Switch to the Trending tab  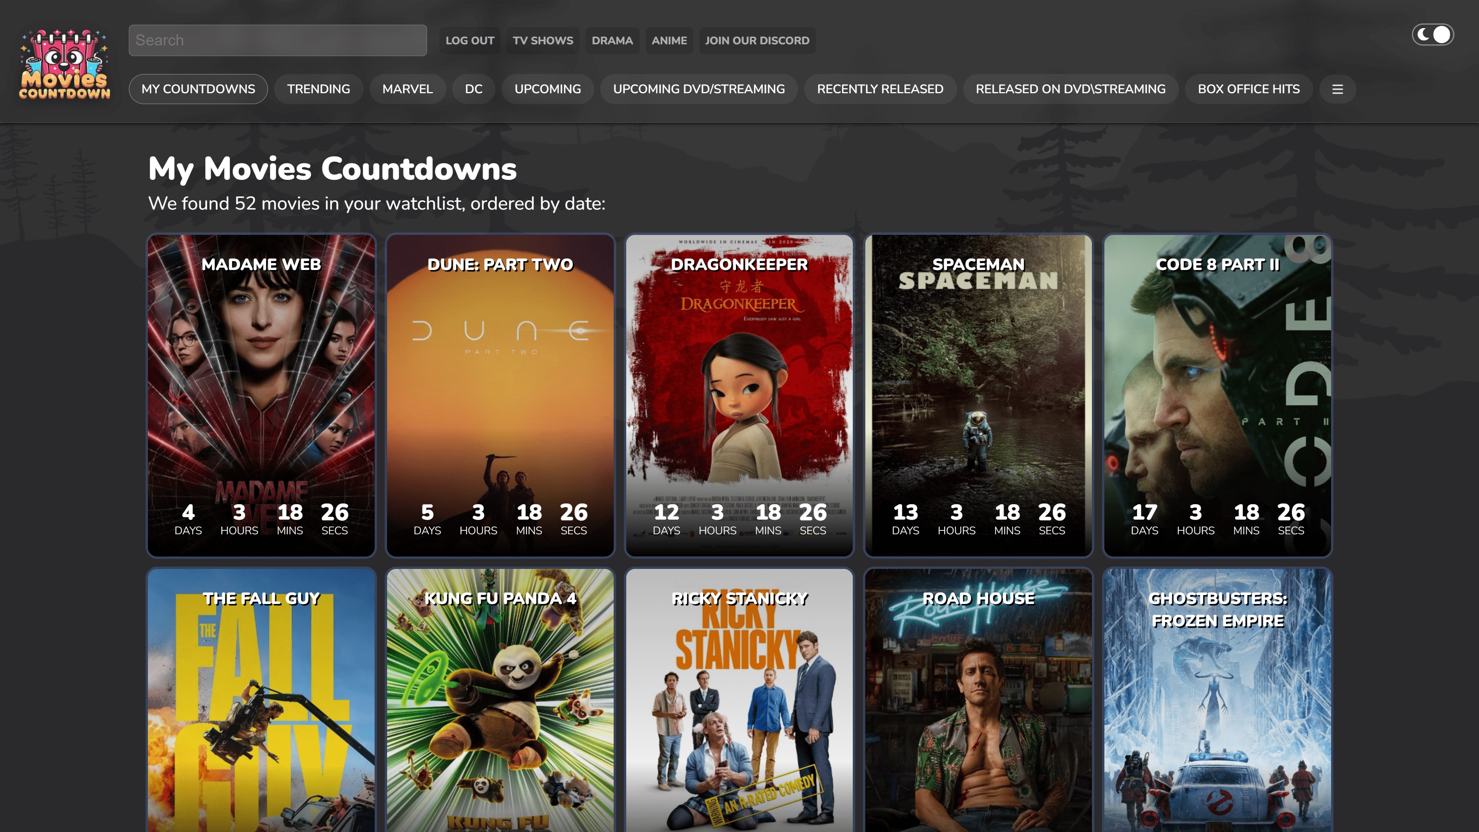[x=318, y=89]
